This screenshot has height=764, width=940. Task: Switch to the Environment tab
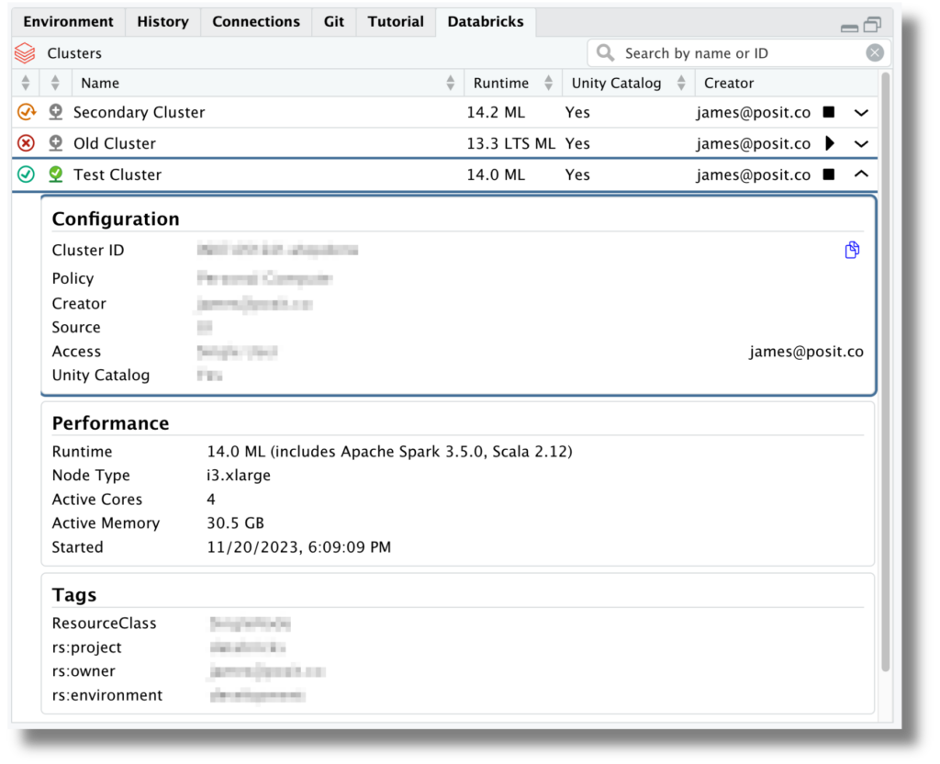tap(68, 21)
